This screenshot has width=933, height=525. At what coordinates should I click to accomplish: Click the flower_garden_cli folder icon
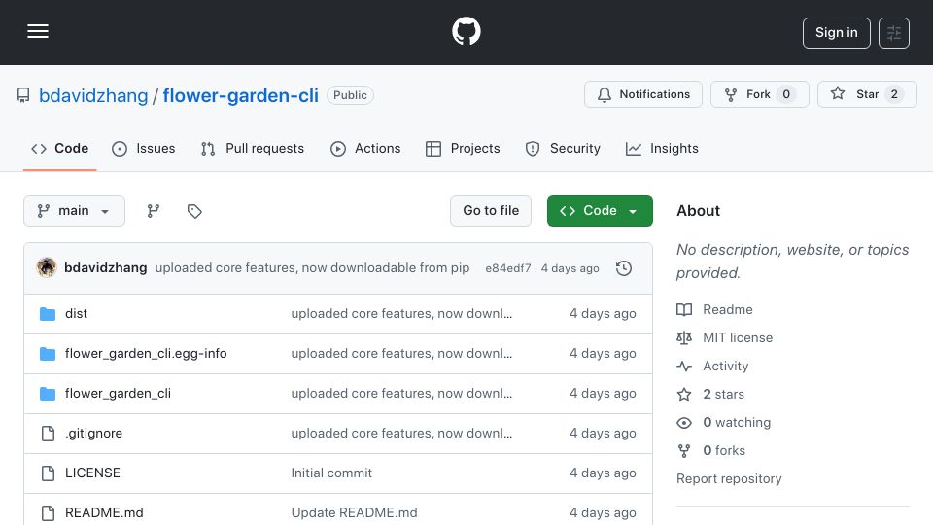click(x=48, y=394)
